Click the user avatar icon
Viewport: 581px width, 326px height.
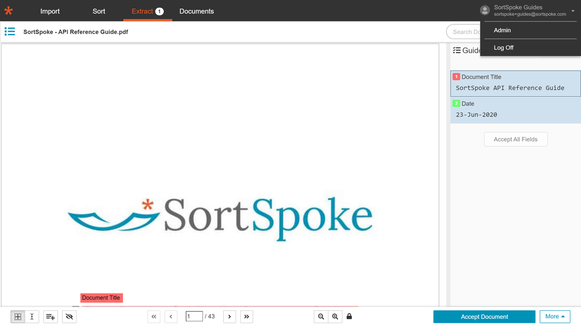coord(485,10)
